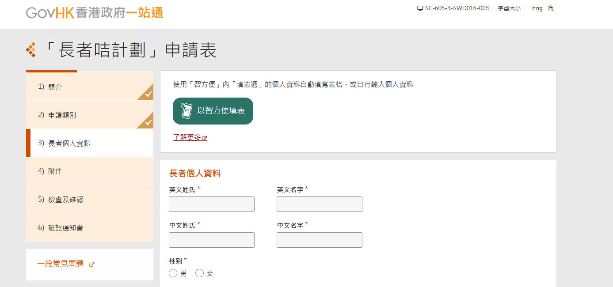Viewport: 613px width, 287px height.
Task: Click the GovHK logo
Action: coord(95,13)
